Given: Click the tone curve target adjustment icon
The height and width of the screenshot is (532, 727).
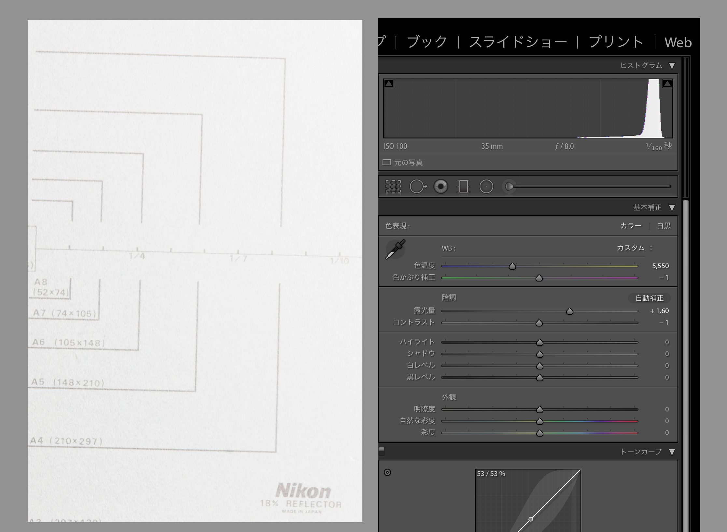Looking at the screenshot, I should 387,472.
